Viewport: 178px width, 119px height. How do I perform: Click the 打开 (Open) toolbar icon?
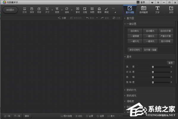point(25,10)
